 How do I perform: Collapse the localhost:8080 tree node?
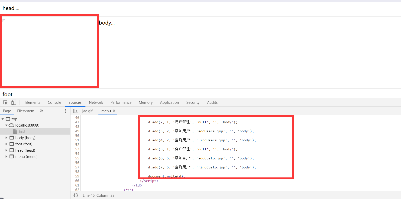click(x=7, y=125)
